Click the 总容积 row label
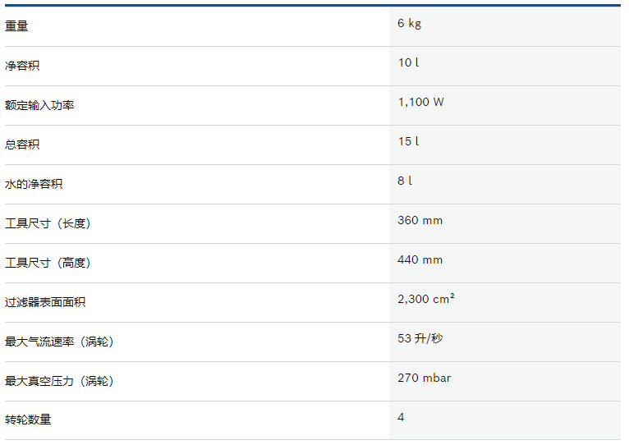 [x=22, y=144]
